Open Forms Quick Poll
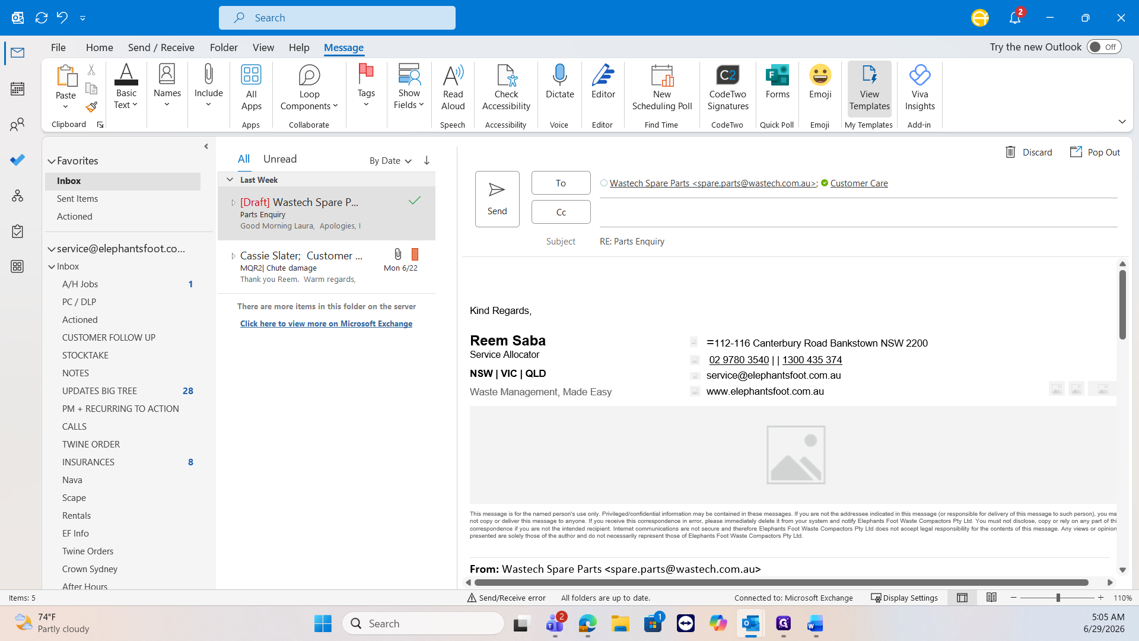This screenshot has width=1139, height=641. coord(777,82)
